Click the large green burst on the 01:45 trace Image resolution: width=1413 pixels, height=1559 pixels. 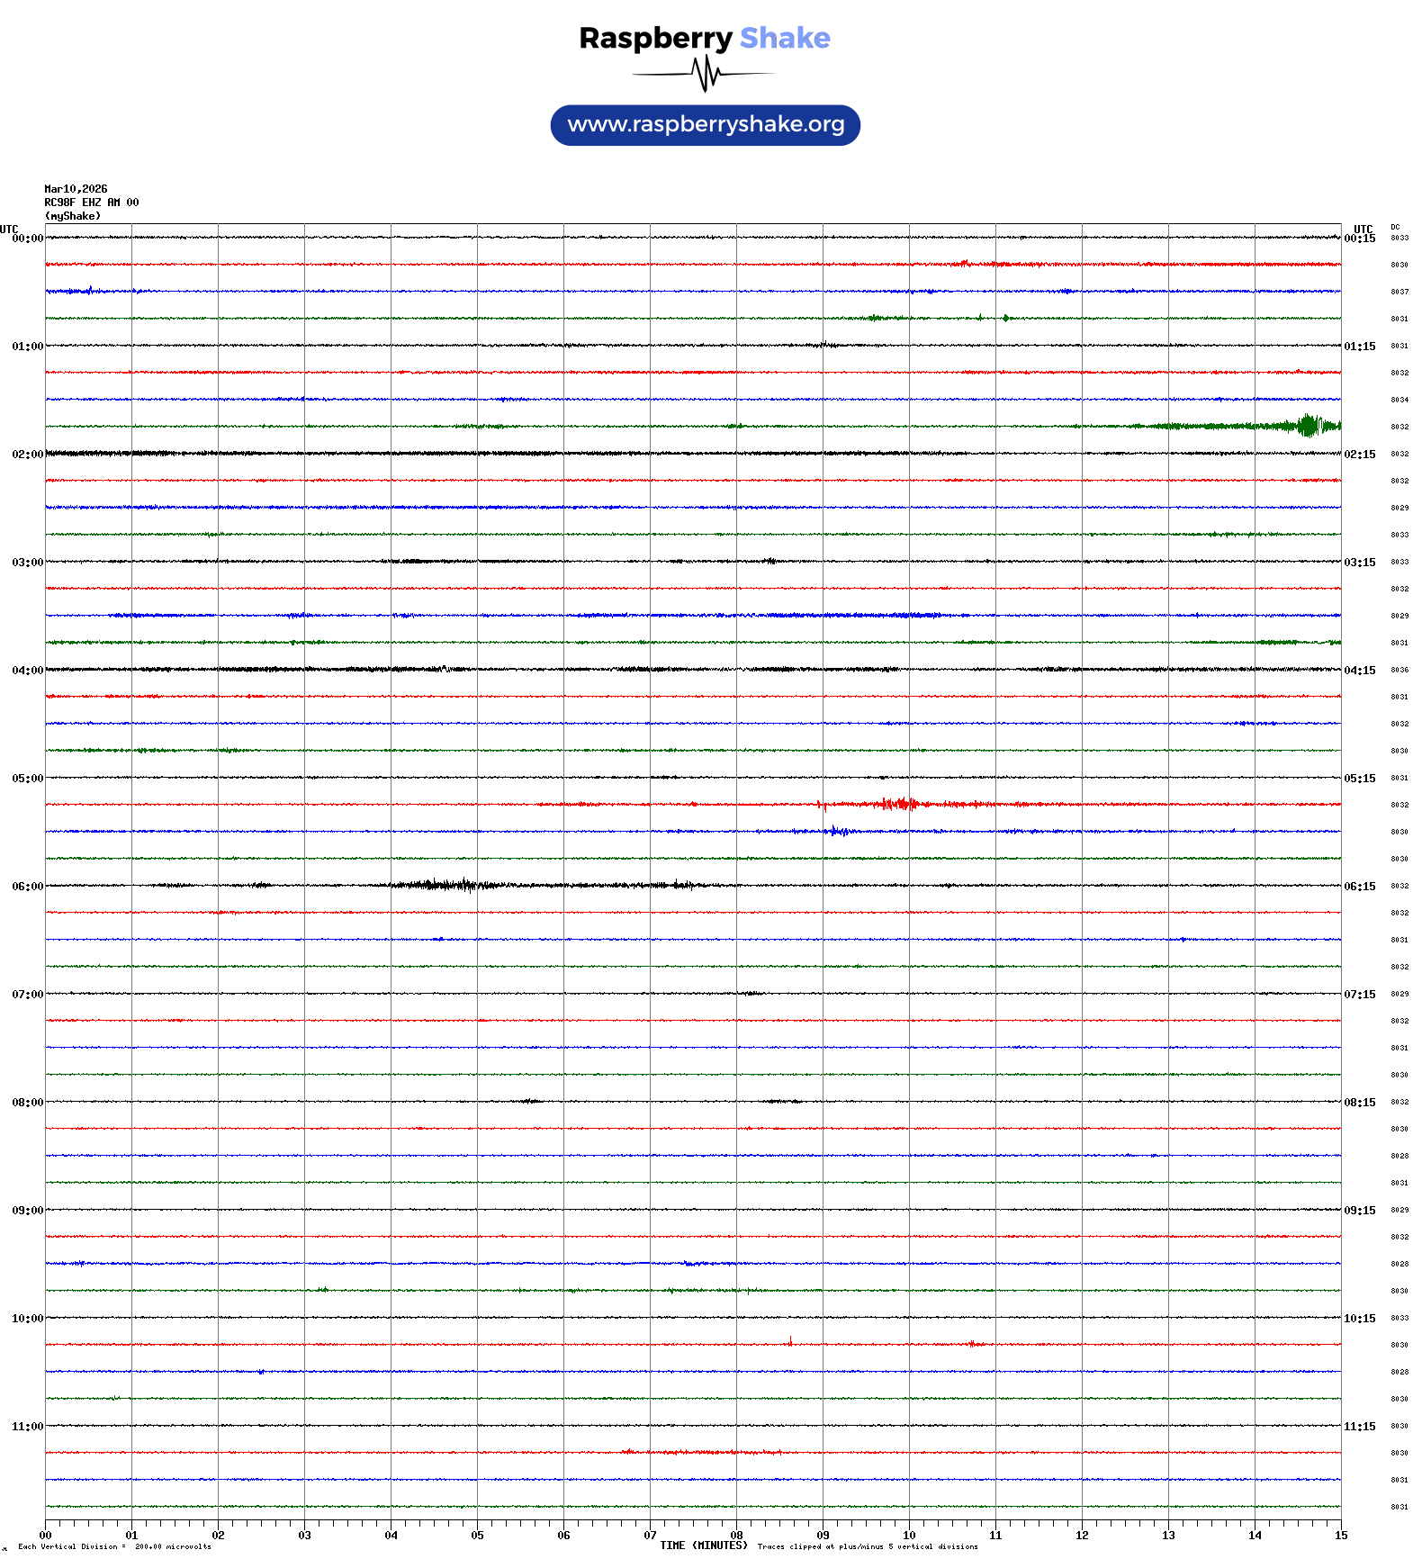click(1309, 426)
